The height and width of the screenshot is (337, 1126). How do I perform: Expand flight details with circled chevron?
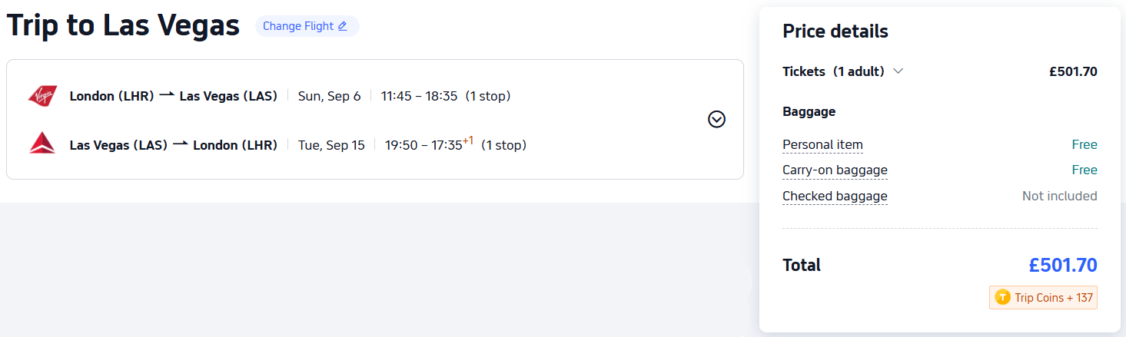716,119
